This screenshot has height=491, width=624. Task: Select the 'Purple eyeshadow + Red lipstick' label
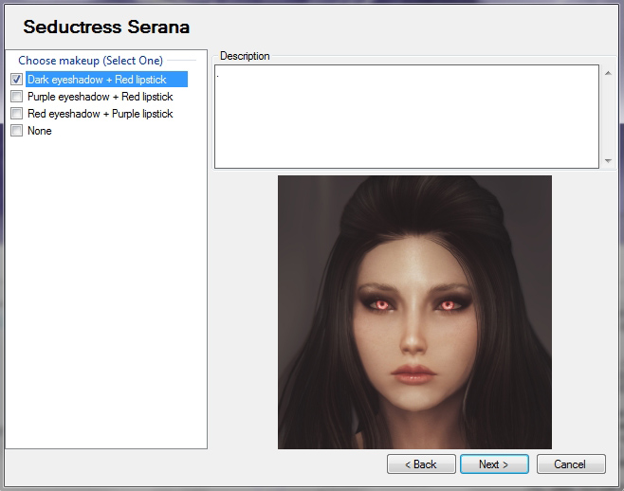click(x=101, y=97)
